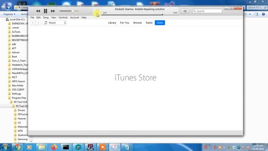Select the Huawei folder in tree
The width and height of the screenshot is (268, 151).
click(22, 118)
